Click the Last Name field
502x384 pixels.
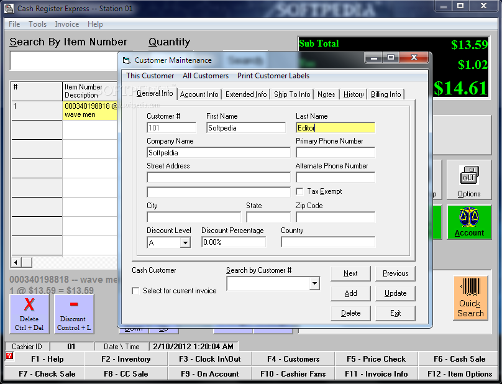coord(335,128)
